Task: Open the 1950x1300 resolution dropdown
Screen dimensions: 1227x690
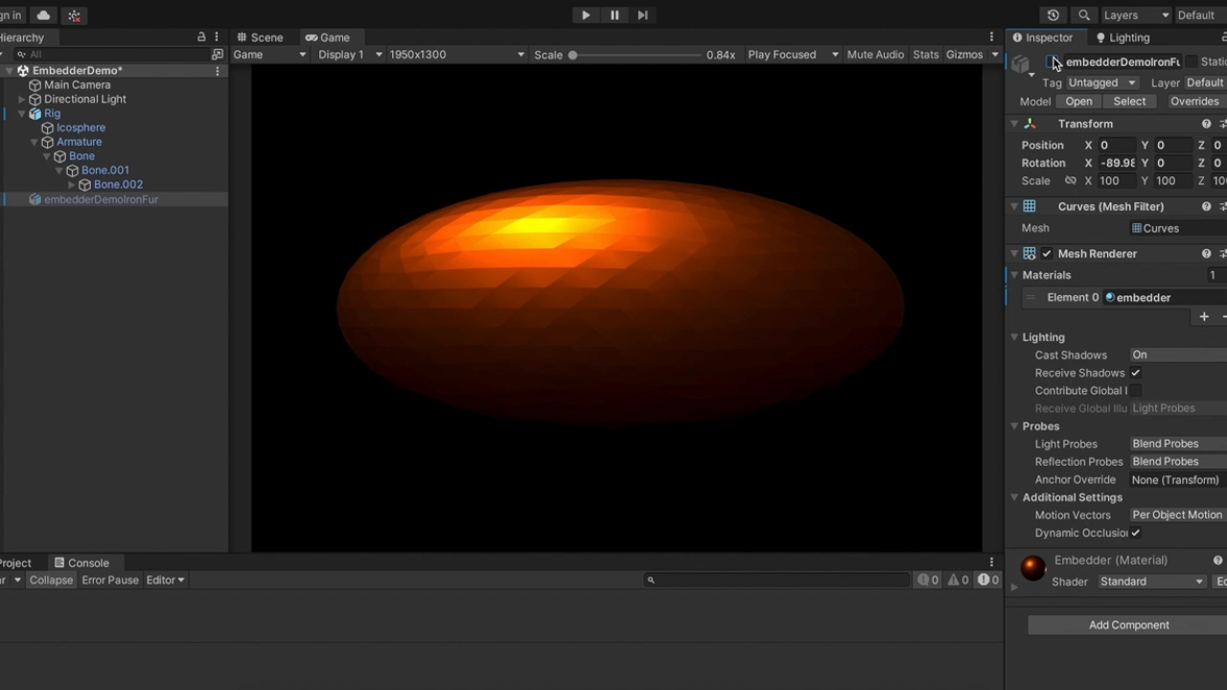Action: (457, 55)
